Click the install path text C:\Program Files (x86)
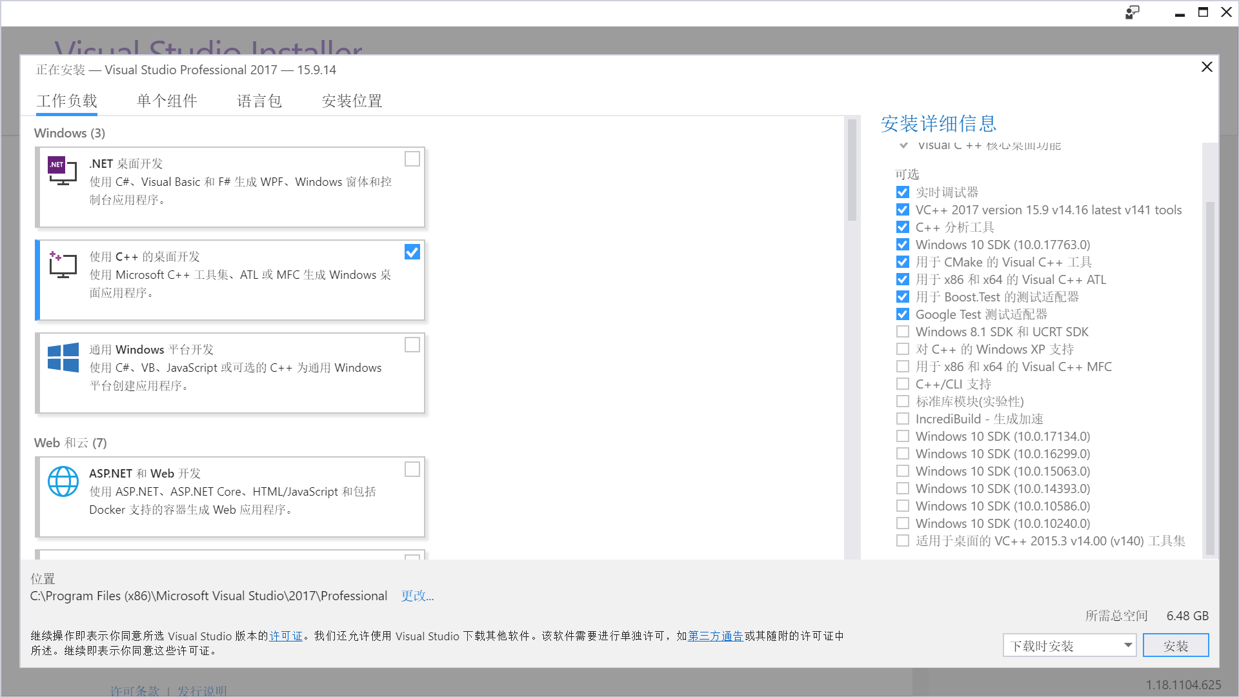1239x697 pixels. [208, 596]
